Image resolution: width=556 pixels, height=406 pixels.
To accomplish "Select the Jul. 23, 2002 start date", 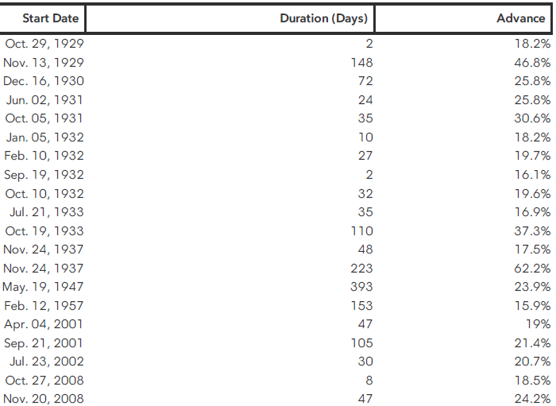I will click(46, 362).
